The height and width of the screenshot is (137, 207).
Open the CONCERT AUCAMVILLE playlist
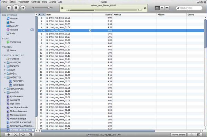tap(20, 122)
